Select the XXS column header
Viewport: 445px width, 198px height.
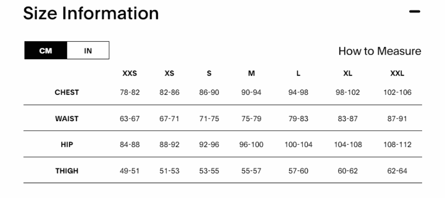coord(130,74)
